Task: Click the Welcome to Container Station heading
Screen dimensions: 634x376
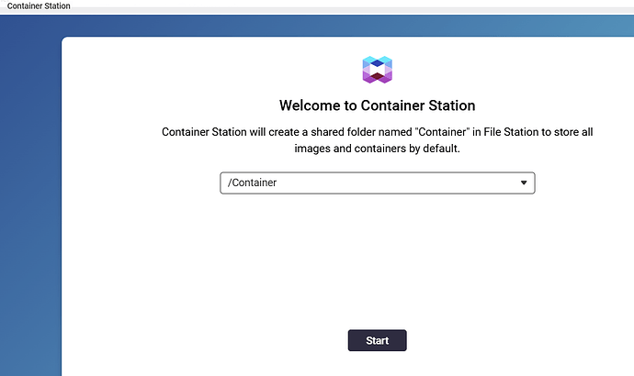Action: click(377, 105)
